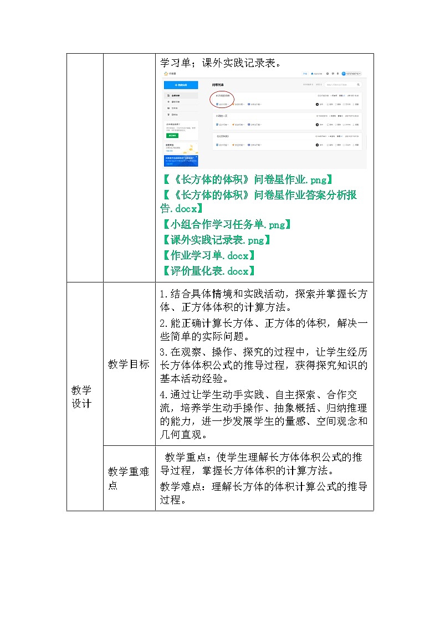This screenshot has height=622, width=440.
Task: Open attachment 【《长方体的体积》问卷星作业.png】
Action: tap(248, 179)
